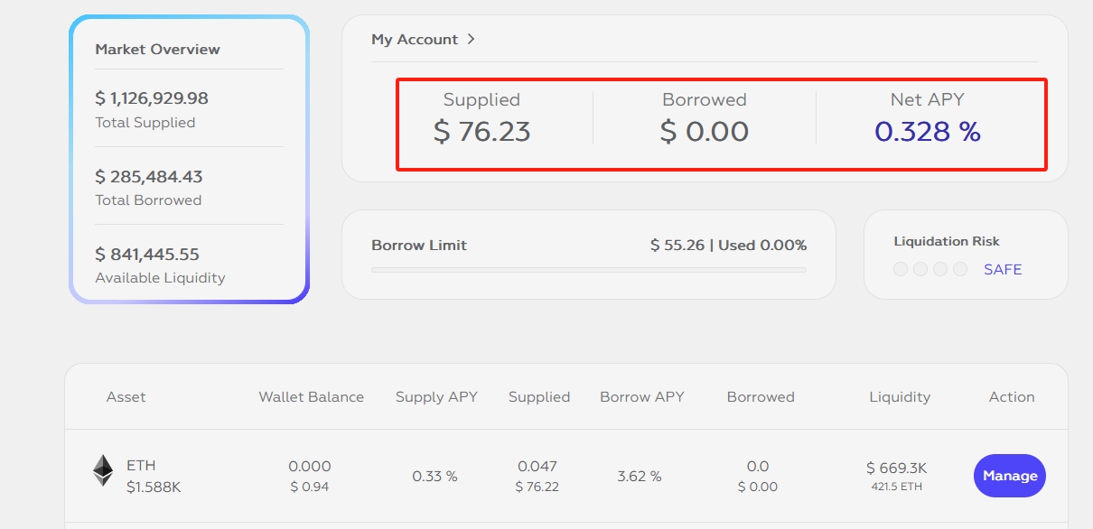Sort by Borrowed column header

coord(761,397)
